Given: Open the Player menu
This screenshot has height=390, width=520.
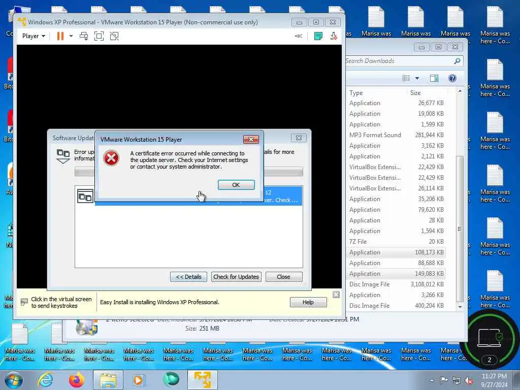Looking at the screenshot, I should click(33, 36).
